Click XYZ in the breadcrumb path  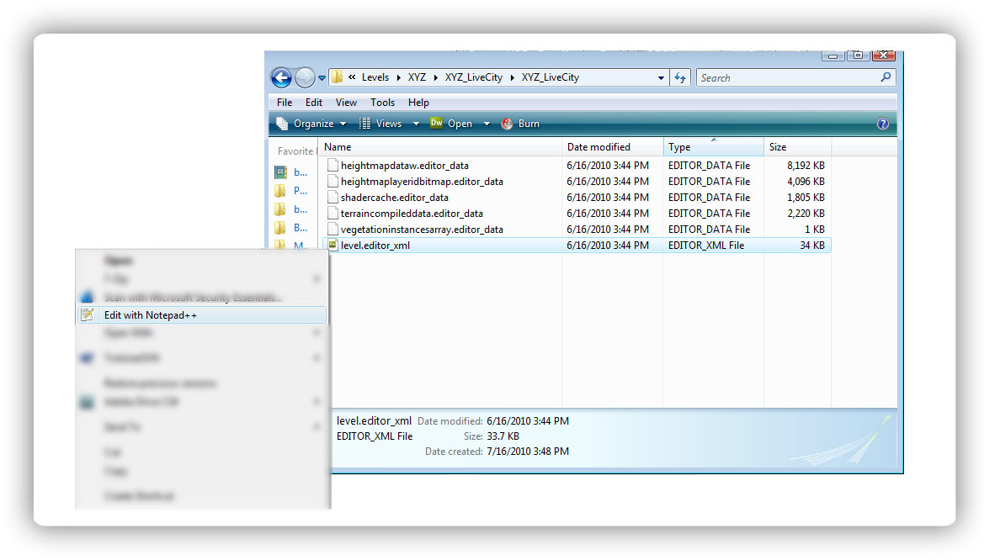click(x=418, y=77)
